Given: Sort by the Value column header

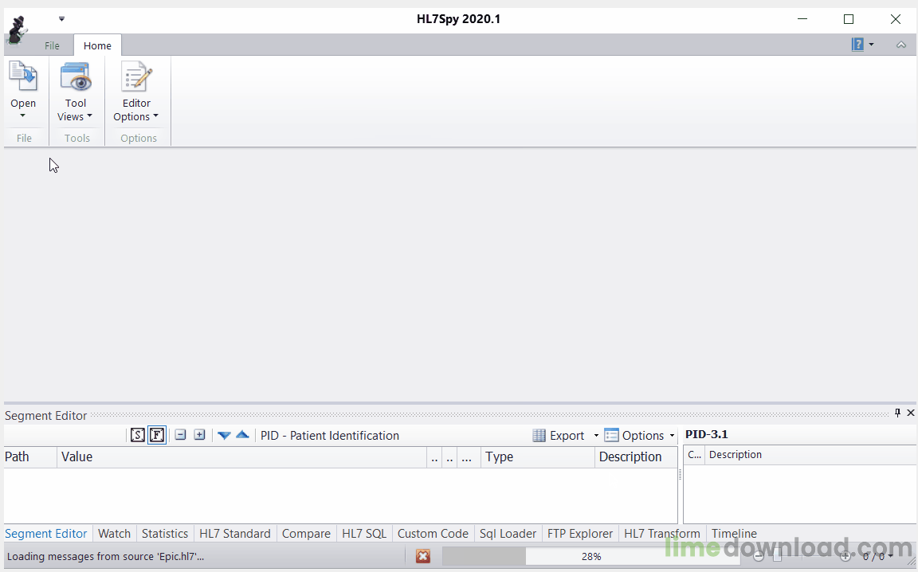Looking at the screenshot, I should (x=241, y=456).
